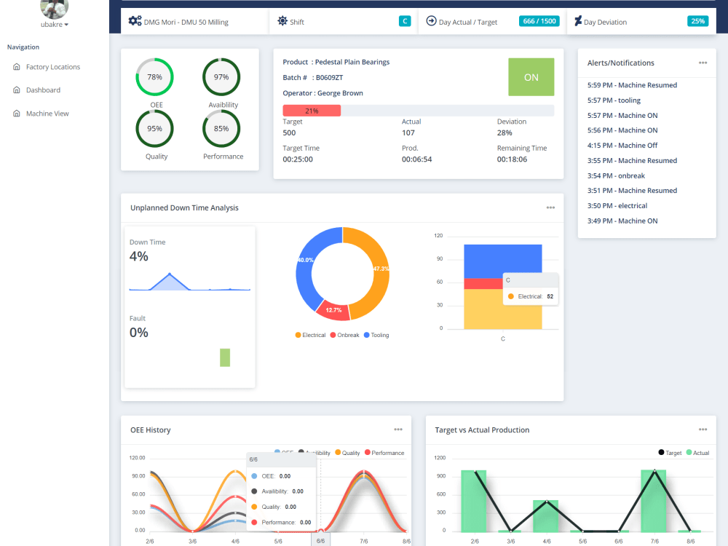Click the red 12.7% donut segment
Screen dimensions: 728x546
click(x=333, y=311)
